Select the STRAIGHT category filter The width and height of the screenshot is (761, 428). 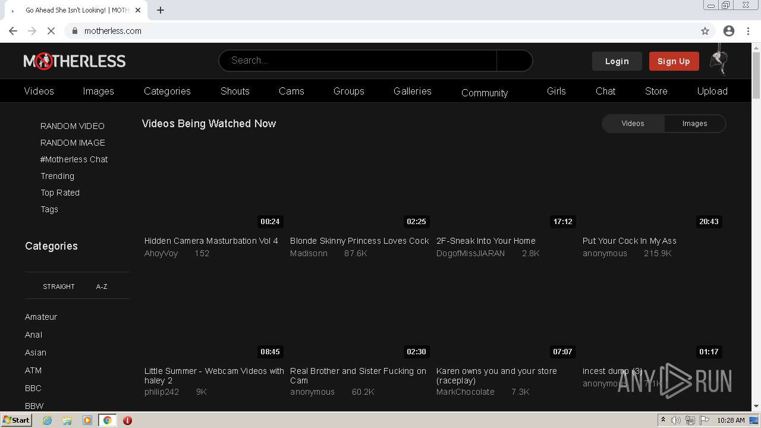coord(59,287)
